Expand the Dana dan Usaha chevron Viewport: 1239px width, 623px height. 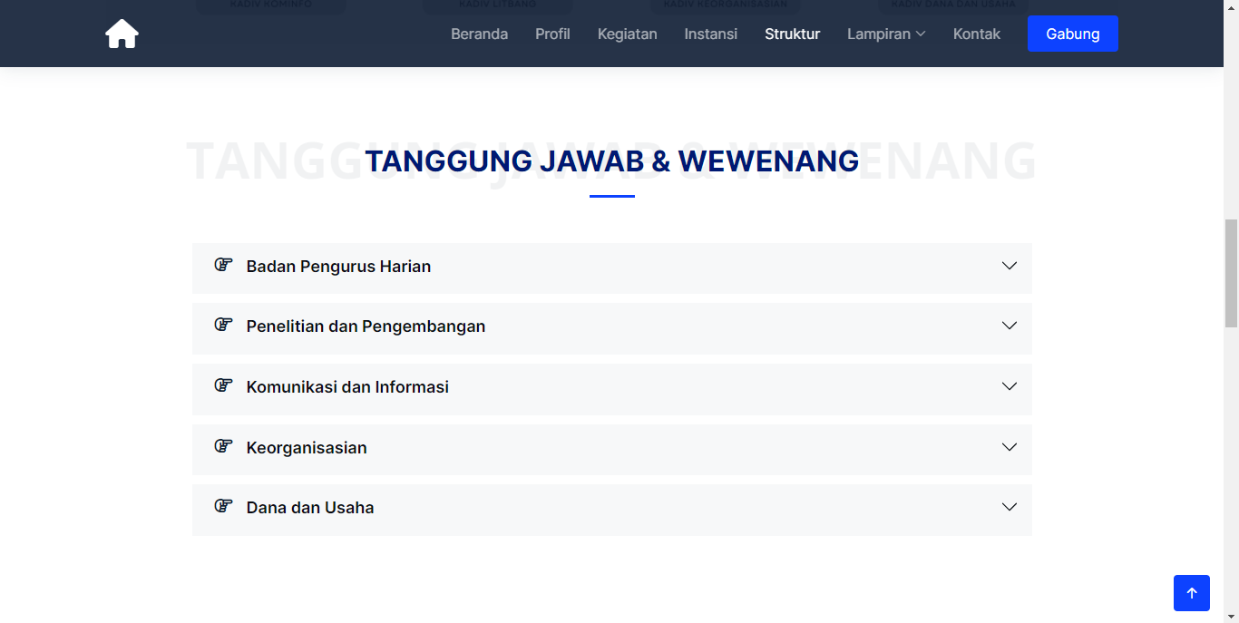[x=1009, y=507]
